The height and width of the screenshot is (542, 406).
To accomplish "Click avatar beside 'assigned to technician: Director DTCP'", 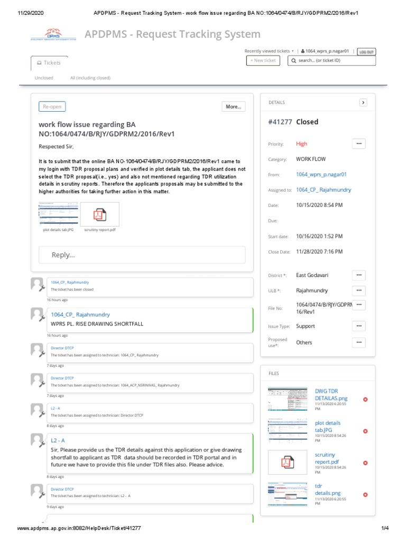I will (x=38, y=410).
